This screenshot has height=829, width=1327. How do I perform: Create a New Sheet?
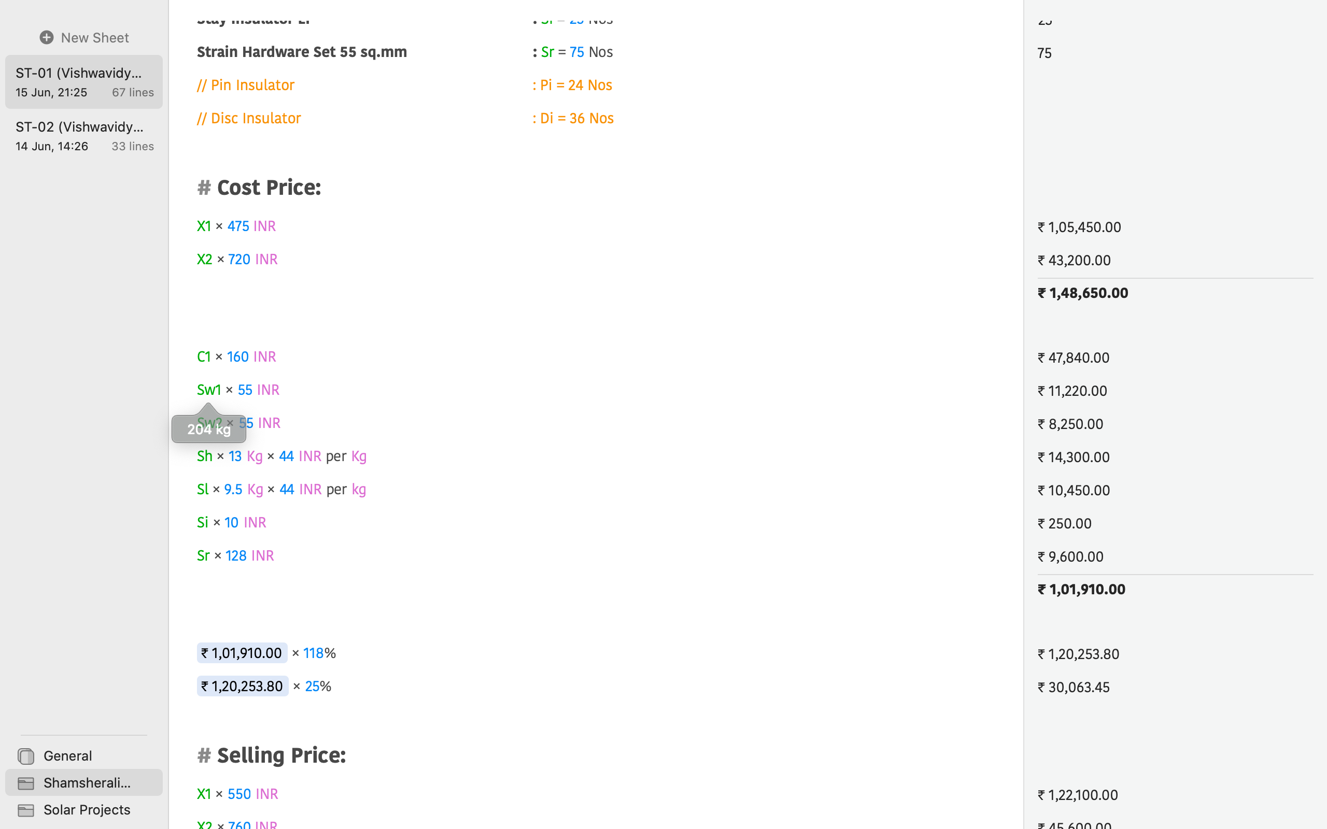84,37
